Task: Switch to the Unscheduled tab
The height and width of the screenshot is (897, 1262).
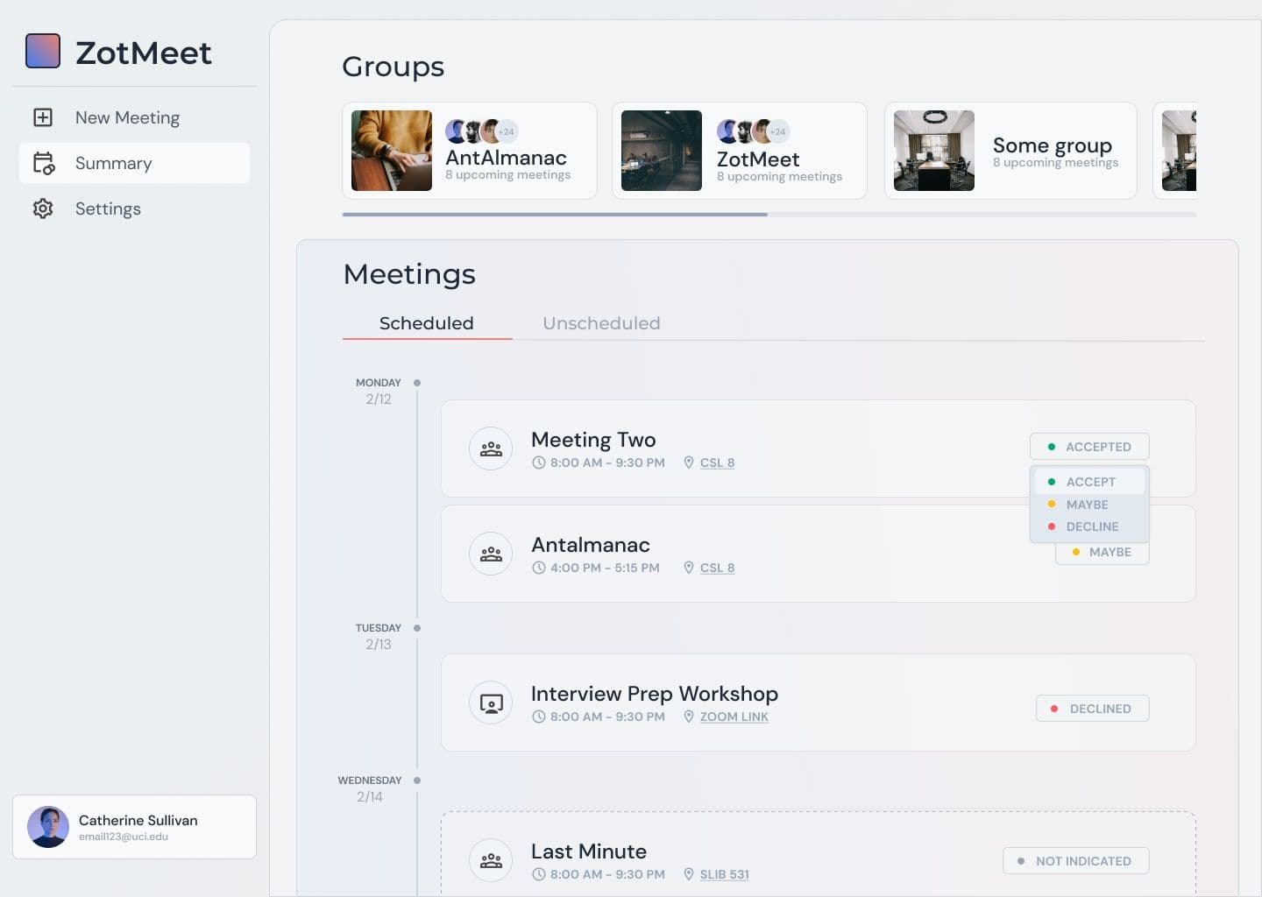Action: [601, 323]
